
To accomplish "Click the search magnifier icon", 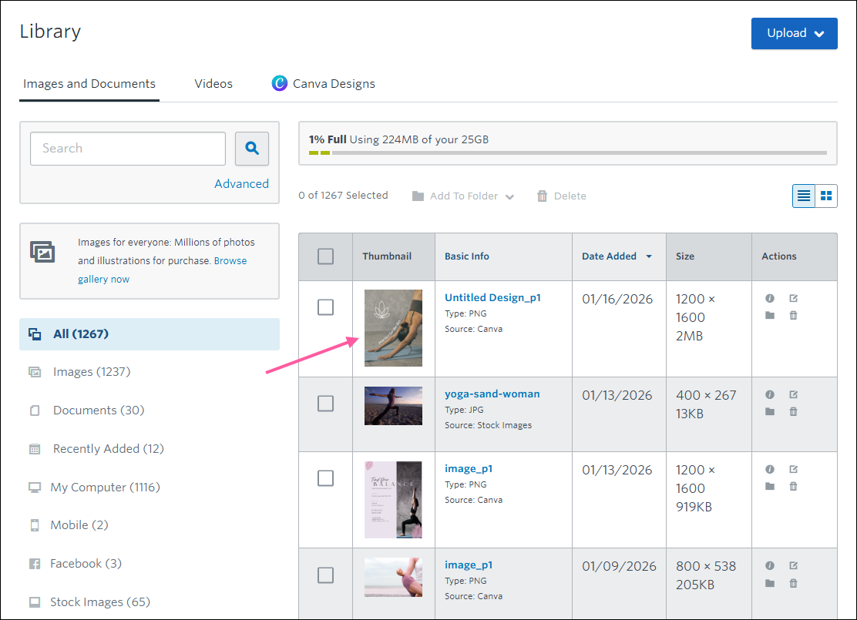I will coord(252,149).
